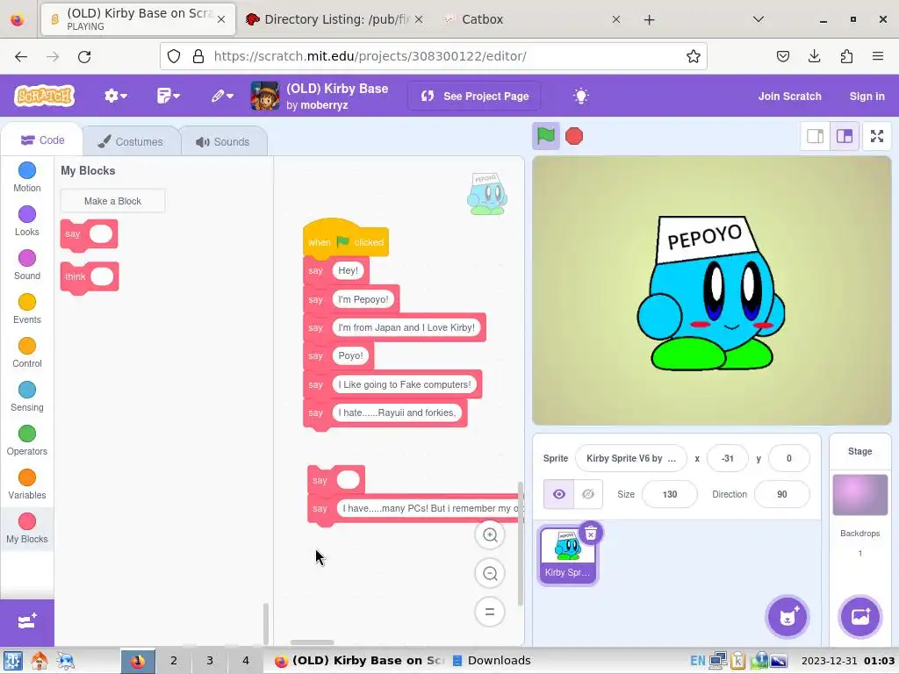This screenshot has height=674, width=899.
Task: Zoom out the code workspace
Action: [x=490, y=573]
